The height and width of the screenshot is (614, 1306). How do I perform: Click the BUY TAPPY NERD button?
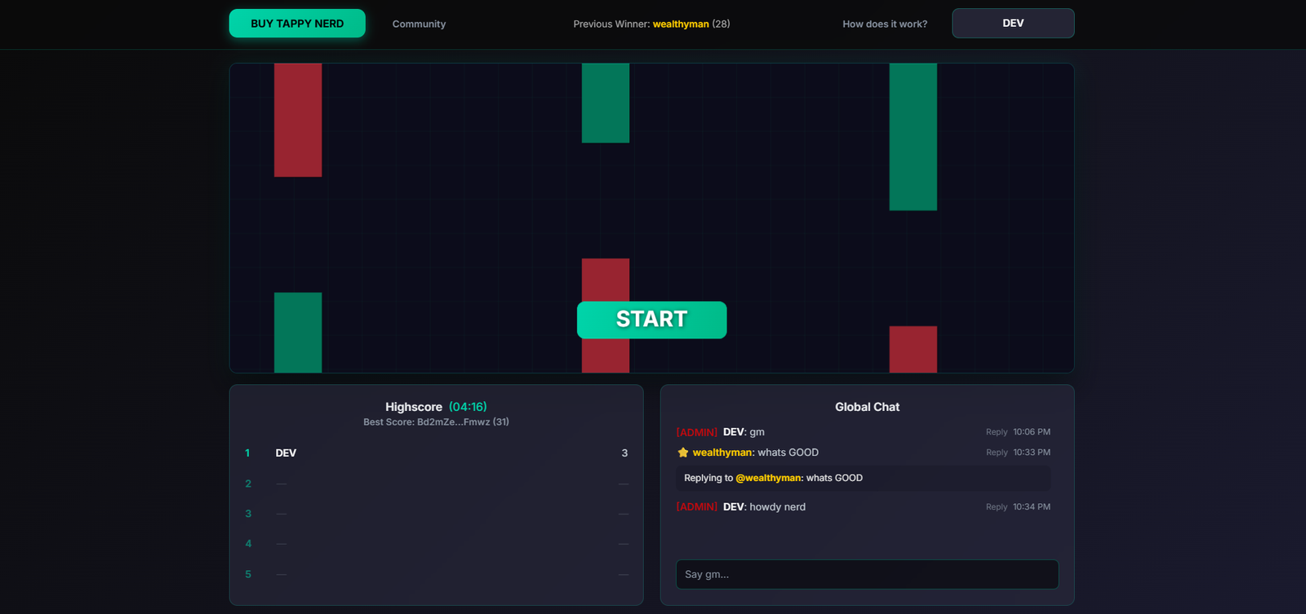[297, 24]
